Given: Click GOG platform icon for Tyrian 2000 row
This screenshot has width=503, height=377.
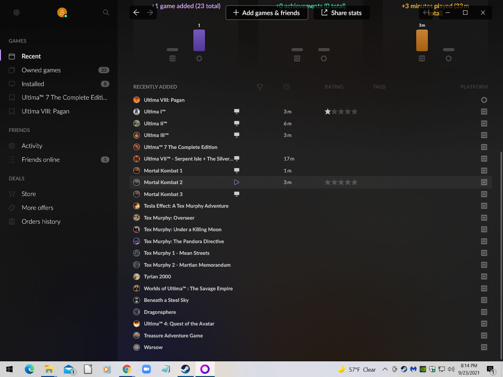Looking at the screenshot, I should click(x=484, y=276).
